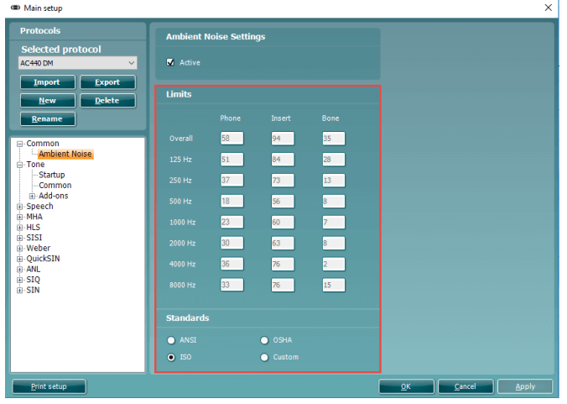The width and height of the screenshot is (567, 404).
Task: Click the 4000 Hz Bone limit field
Action: 333,265
